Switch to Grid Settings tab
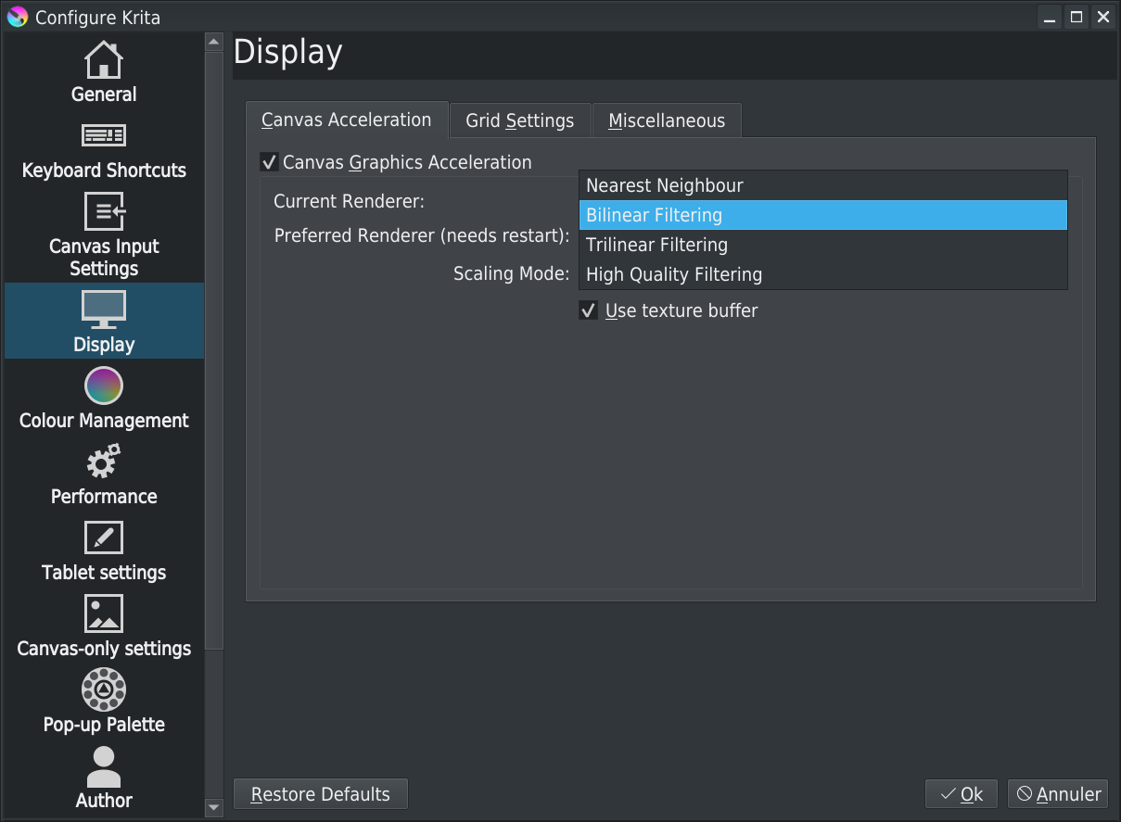1121x822 pixels. [520, 120]
